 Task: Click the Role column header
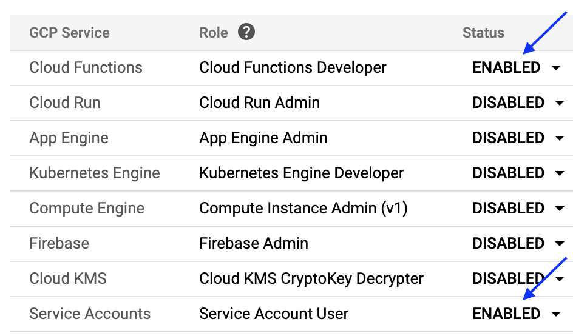(x=213, y=33)
